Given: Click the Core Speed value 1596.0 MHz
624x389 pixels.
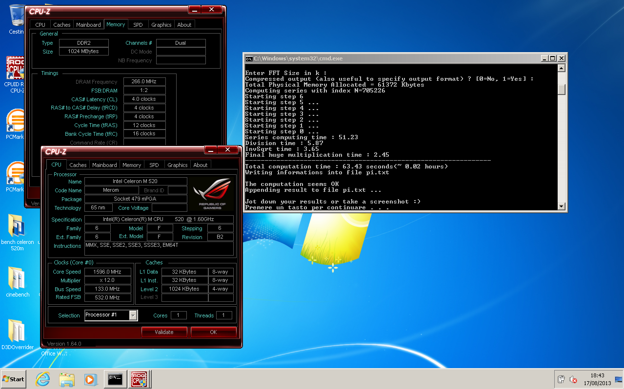Looking at the screenshot, I should click(108, 272).
